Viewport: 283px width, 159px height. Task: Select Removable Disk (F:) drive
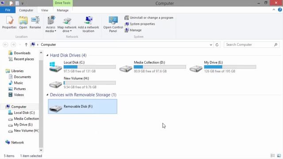83,106
